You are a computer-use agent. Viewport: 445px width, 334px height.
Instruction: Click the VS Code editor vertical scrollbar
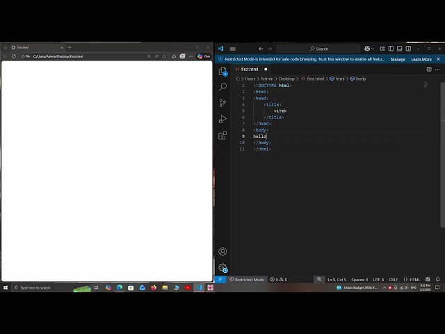(443, 154)
